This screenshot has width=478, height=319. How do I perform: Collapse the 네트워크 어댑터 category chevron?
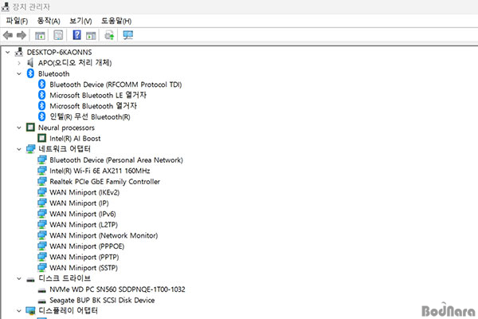[x=19, y=149]
